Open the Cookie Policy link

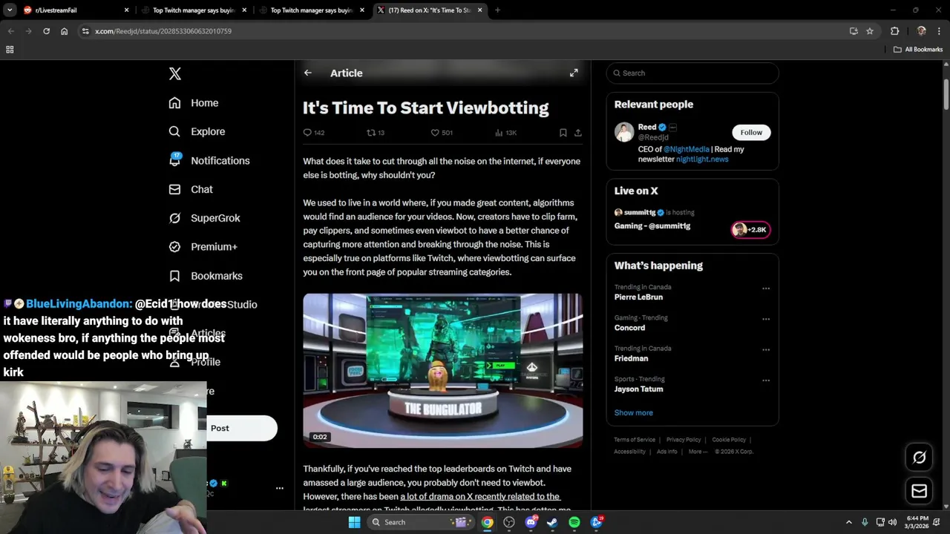(729, 440)
